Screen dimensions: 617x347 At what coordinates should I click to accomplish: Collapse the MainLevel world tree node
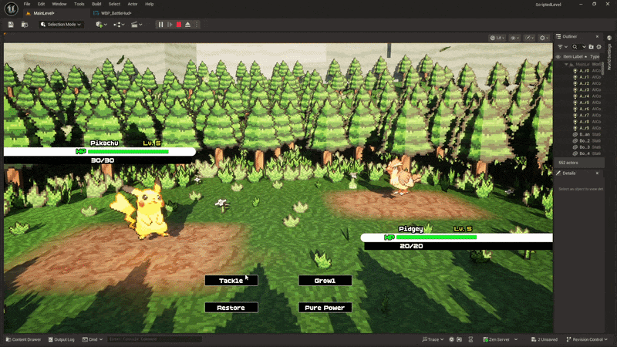(x=567, y=64)
